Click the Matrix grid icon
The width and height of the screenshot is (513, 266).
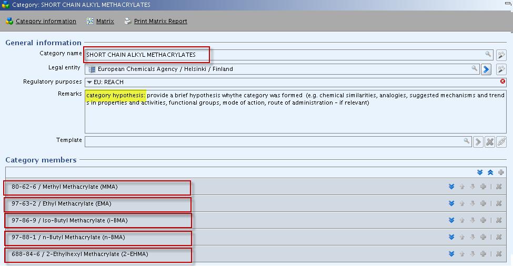pyautogui.click(x=90, y=21)
